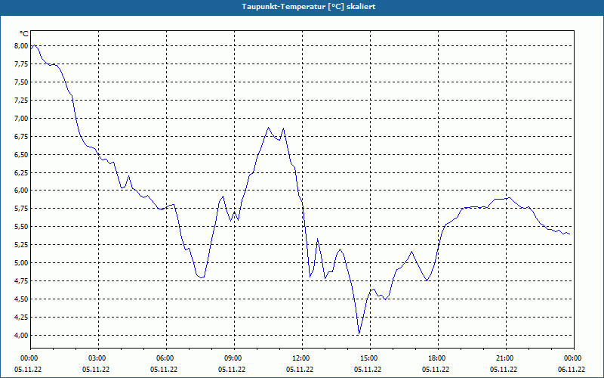
Task: Select the 6,25 axis label
Action: coord(21,173)
